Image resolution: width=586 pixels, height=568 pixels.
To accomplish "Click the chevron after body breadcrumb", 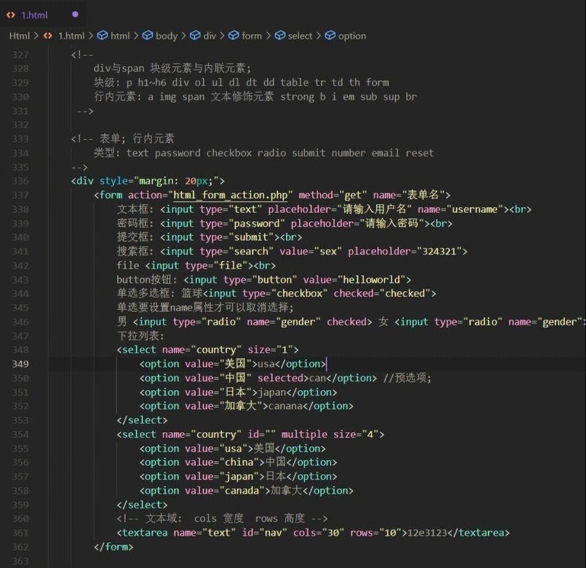I will (184, 36).
